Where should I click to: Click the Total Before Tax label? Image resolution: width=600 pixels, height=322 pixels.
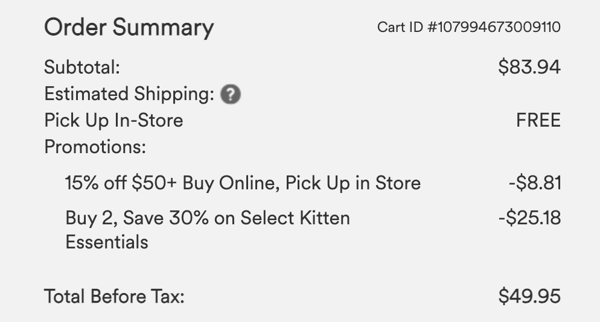point(115,297)
